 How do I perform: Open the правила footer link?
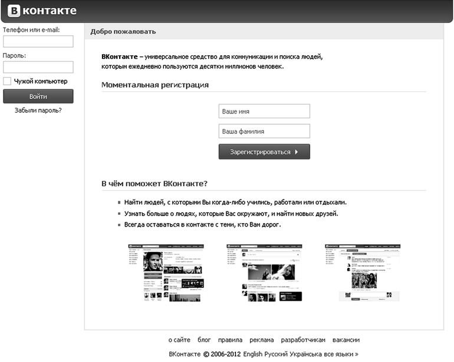[x=230, y=340]
